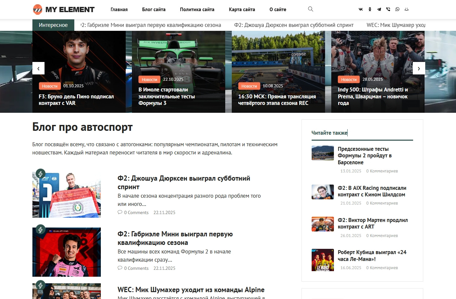Open Дюрксен article thumbnail with flag
Viewport: 456px width, 299px height.
[67, 195]
